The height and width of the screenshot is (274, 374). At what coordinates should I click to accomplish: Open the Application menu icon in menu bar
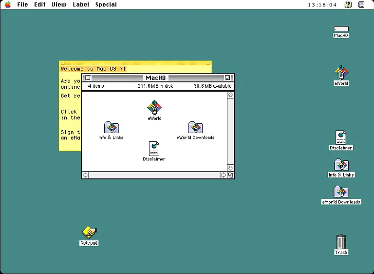361,5
